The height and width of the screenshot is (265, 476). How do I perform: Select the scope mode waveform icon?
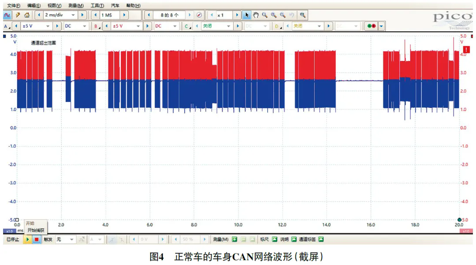7,15
